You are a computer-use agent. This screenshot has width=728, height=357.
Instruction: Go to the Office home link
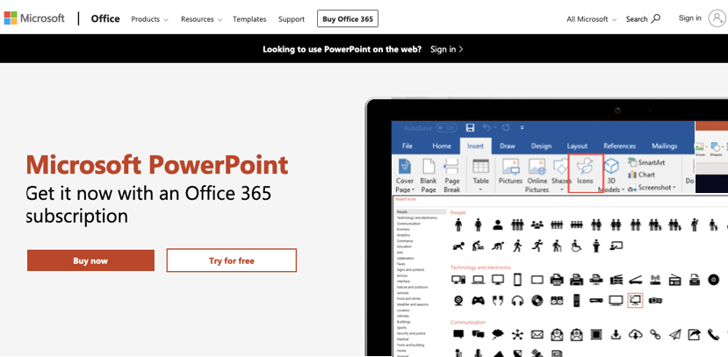pyautogui.click(x=105, y=18)
